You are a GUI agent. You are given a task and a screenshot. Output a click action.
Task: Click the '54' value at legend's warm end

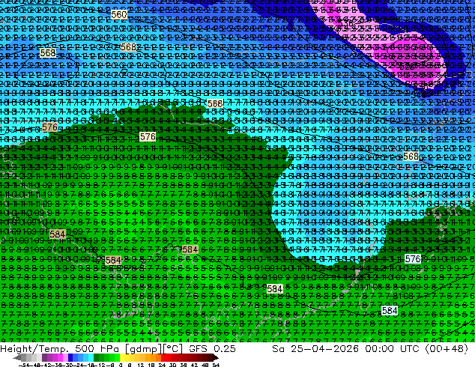[x=216, y=366]
